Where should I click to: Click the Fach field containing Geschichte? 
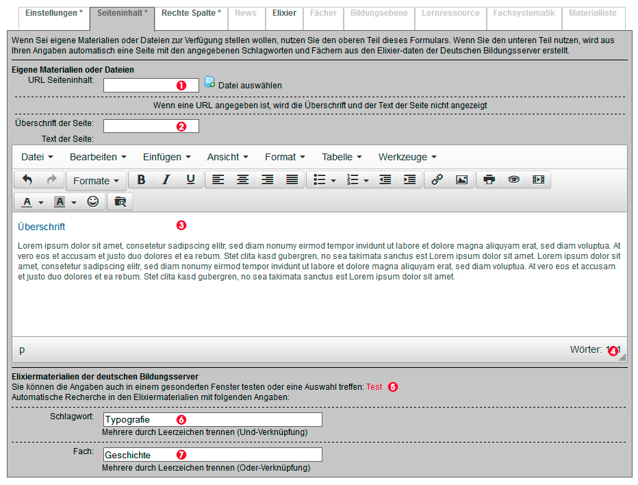click(x=213, y=454)
